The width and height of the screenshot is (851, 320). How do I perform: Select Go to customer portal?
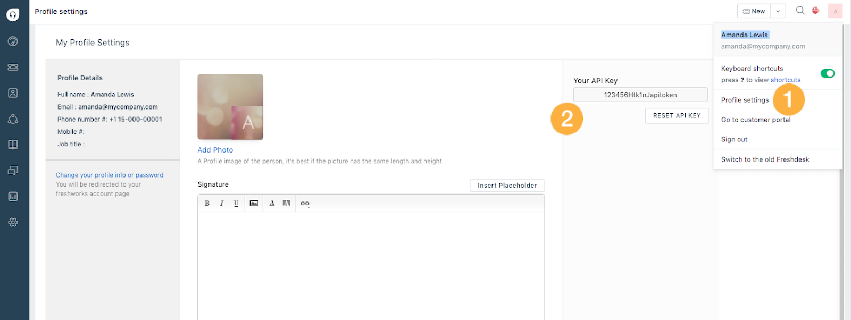click(756, 120)
